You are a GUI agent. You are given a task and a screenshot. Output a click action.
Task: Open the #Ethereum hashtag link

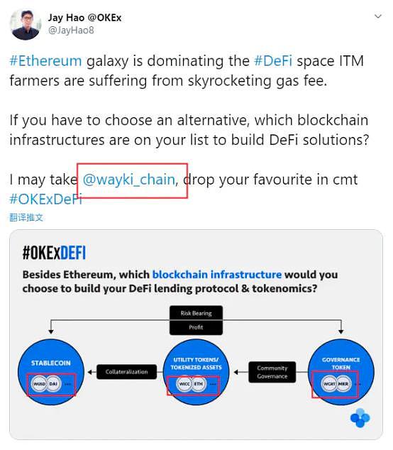point(45,61)
